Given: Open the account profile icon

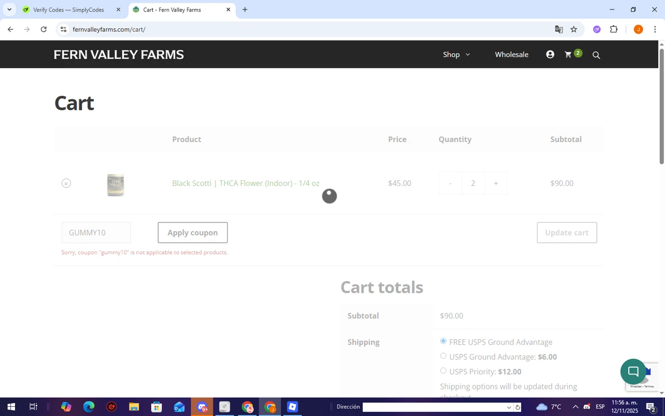Looking at the screenshot, I should tap(550, 54).
